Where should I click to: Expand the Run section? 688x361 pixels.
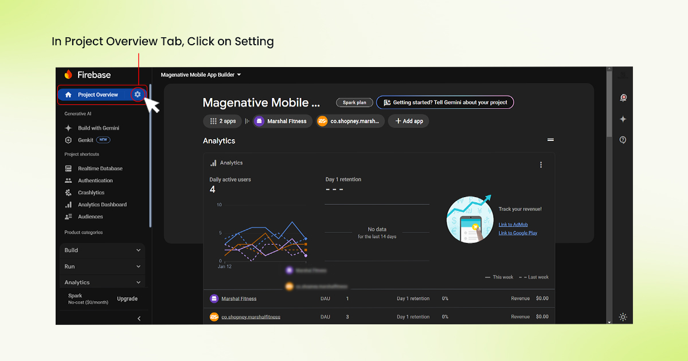[x=102, y=266]
